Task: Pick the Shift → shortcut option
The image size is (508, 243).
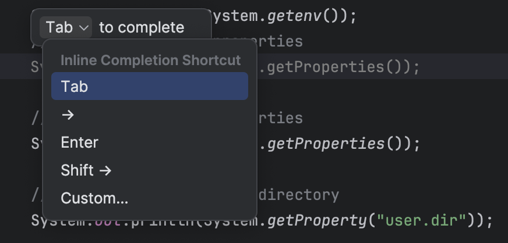Action: (x=86, y=170)
